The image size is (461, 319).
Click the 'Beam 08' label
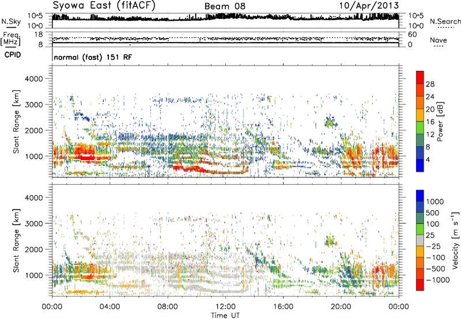[225, 6]
